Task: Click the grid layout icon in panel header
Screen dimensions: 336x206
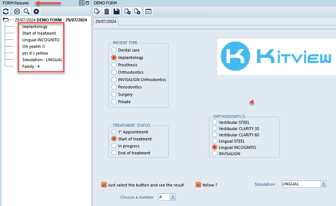Action: (x=82, y=3)
